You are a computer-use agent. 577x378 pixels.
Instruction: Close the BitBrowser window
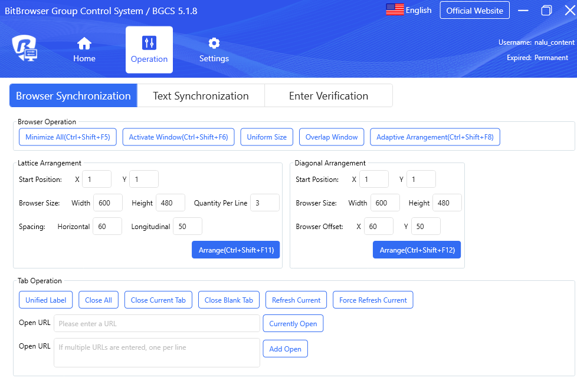pyautogui.click(x=570, y=10)
